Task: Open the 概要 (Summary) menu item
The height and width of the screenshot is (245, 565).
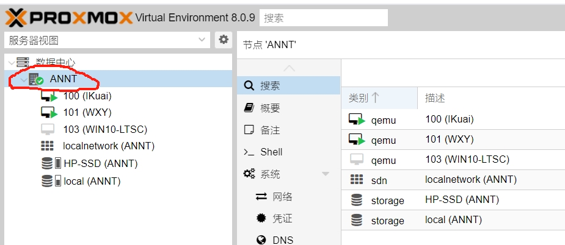Action: [x=289, y=108]
